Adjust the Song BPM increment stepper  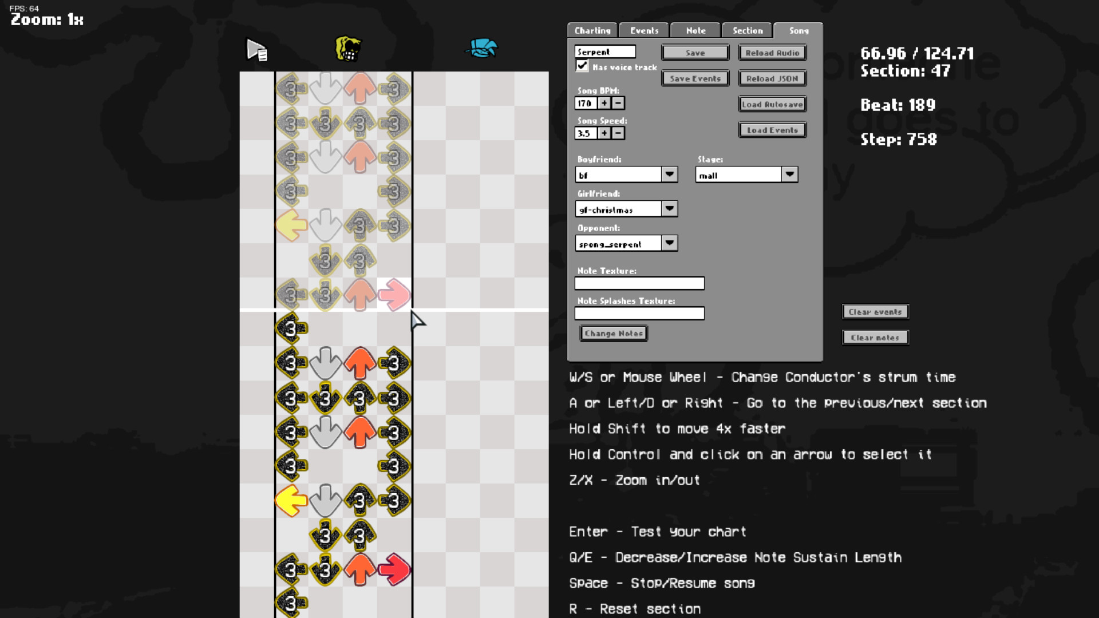(604, 102)
